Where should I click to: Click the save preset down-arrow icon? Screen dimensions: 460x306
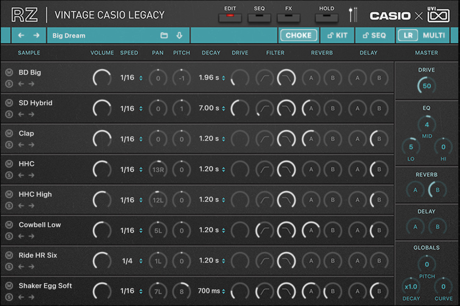pyautogui.click(x=179, y=36)
